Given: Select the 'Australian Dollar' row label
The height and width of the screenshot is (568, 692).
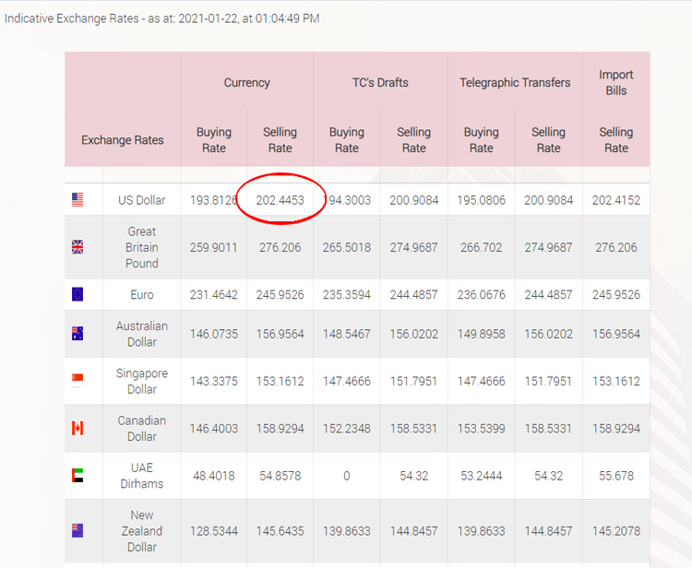Looking at the screenshot, I should click(142, 334).
